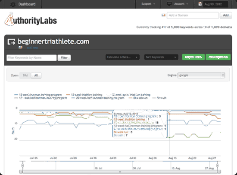Click the Account monitor icon

tap(169, 4)
